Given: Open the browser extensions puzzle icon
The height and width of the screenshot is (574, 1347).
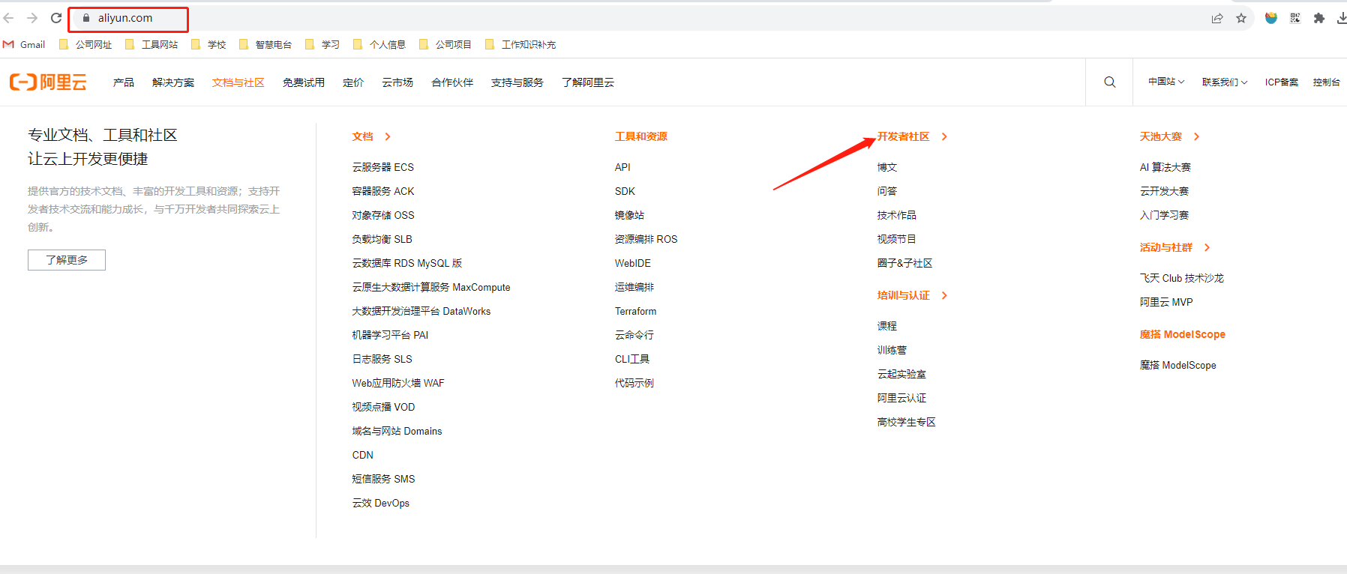Looking at the screenshot, I should (x=1319, y=18).
